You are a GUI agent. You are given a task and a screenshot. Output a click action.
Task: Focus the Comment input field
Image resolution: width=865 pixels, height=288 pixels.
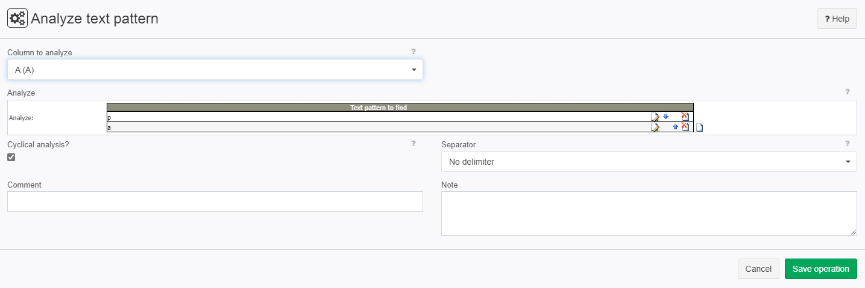click(215, 201)
